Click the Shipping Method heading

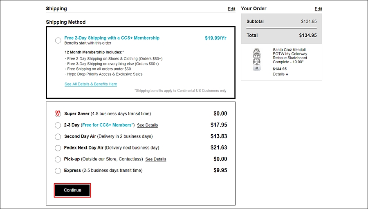pos(66,22)
